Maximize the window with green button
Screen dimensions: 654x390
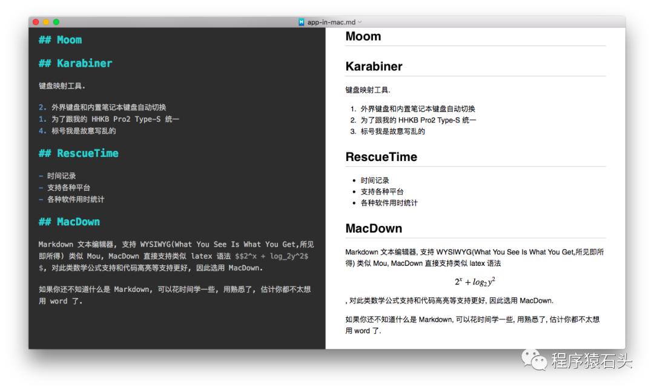click(56, 22)
